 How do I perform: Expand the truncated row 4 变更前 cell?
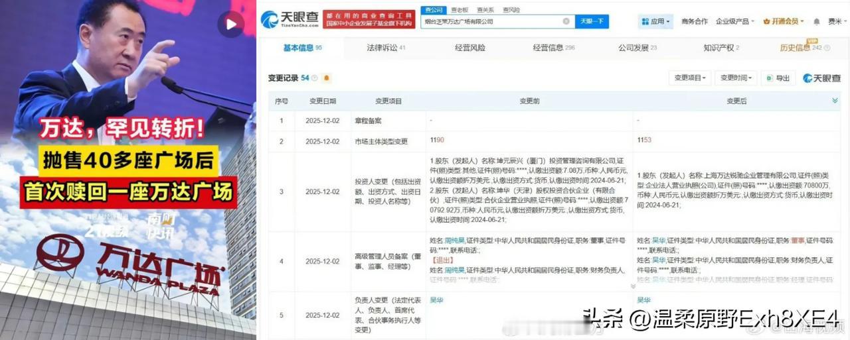click(633, 286)
